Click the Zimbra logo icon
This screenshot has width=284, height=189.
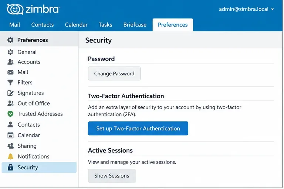[x=15, y=9]
